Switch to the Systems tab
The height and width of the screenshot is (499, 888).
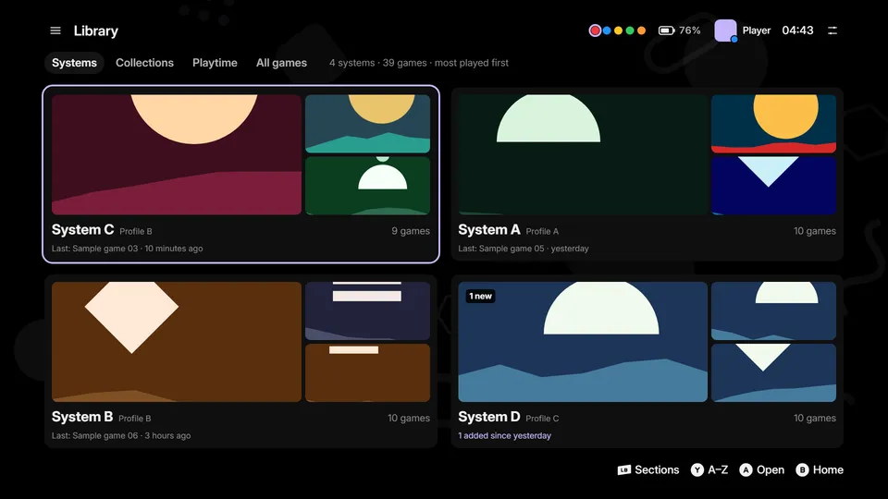tap(74, 63)
